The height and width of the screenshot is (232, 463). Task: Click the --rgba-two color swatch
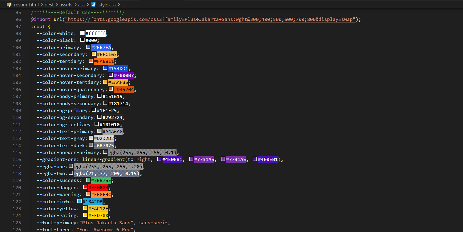coord(71,173)
